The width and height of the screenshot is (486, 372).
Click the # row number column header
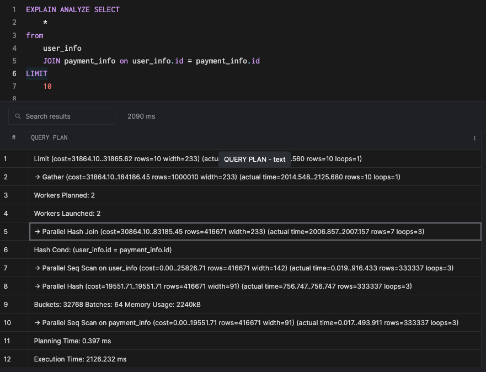coord(14,137)
